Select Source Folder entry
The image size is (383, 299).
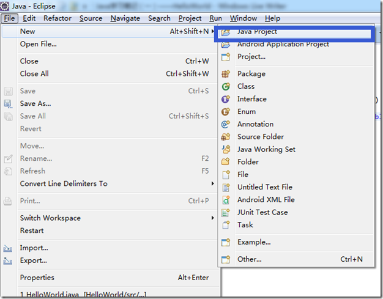coord(296,137)
